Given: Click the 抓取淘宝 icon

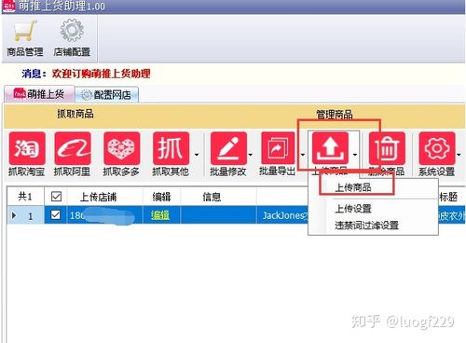Looking at the screenshot, I should coord(27,148).
